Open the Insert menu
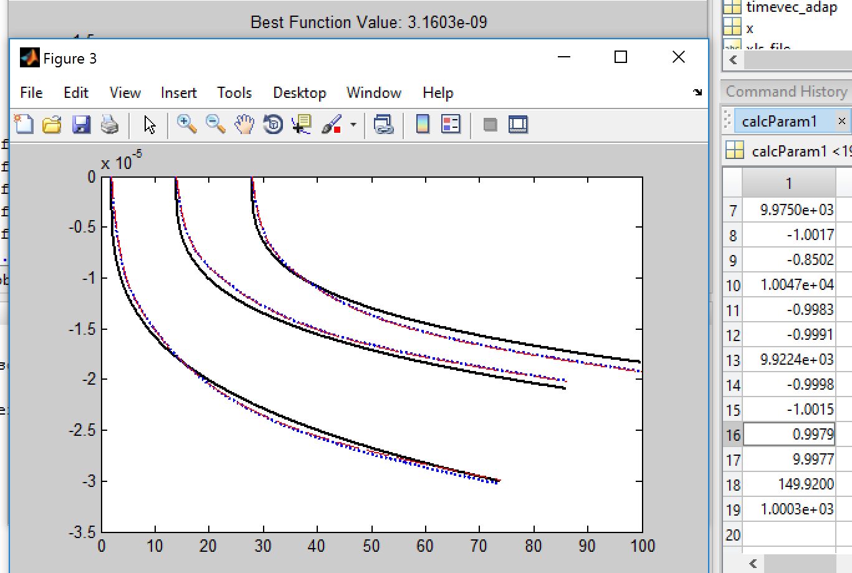Image resolution: width=852 pixels, height=573 pixels. [178, 93]
